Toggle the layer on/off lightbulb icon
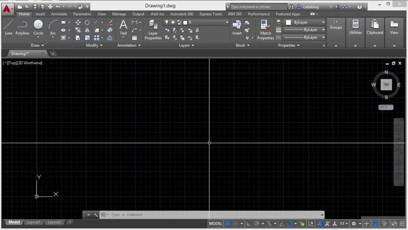The image size is (408, 230). coord(167,23)
